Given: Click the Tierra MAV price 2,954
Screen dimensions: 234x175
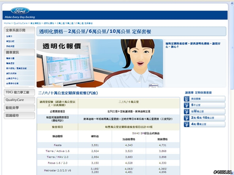Looking at the screenshot, I should pos(95,157).
